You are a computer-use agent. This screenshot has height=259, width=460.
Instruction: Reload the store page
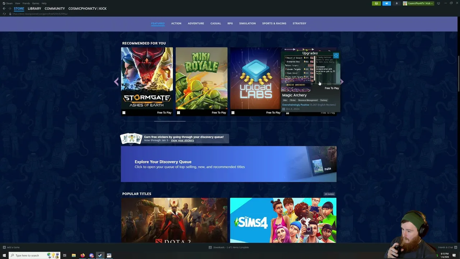click(4, 14)
